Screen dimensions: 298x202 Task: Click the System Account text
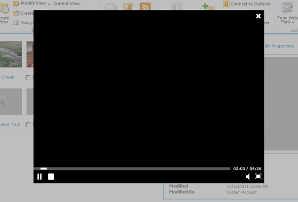coord(242,192)
